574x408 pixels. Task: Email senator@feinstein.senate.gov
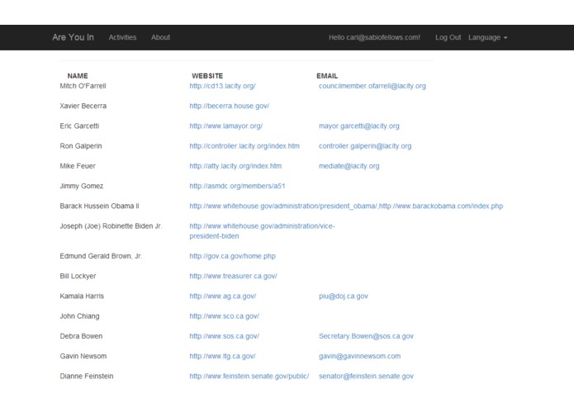point(366,376)
